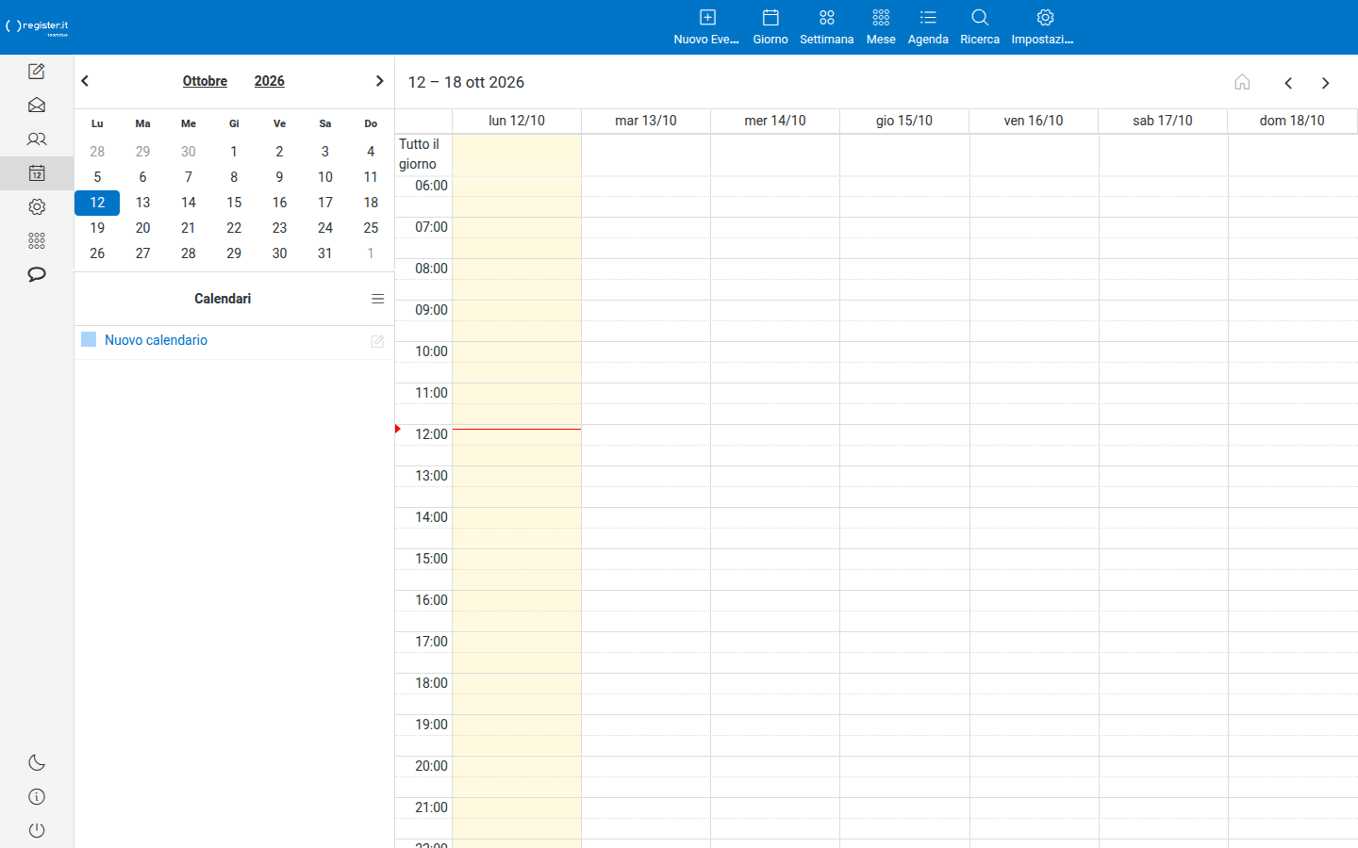Switch to Settimana week view
The width and height of the screenshot is (1358, 848).
pos(827,26)
